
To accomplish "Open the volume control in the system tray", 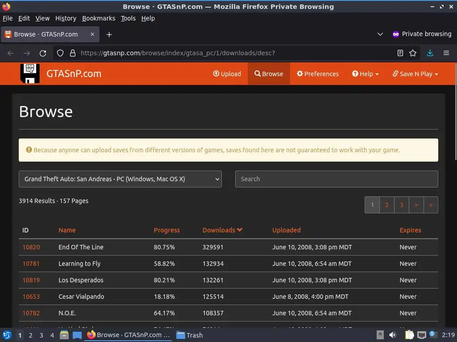I will (x=393, y=335).
